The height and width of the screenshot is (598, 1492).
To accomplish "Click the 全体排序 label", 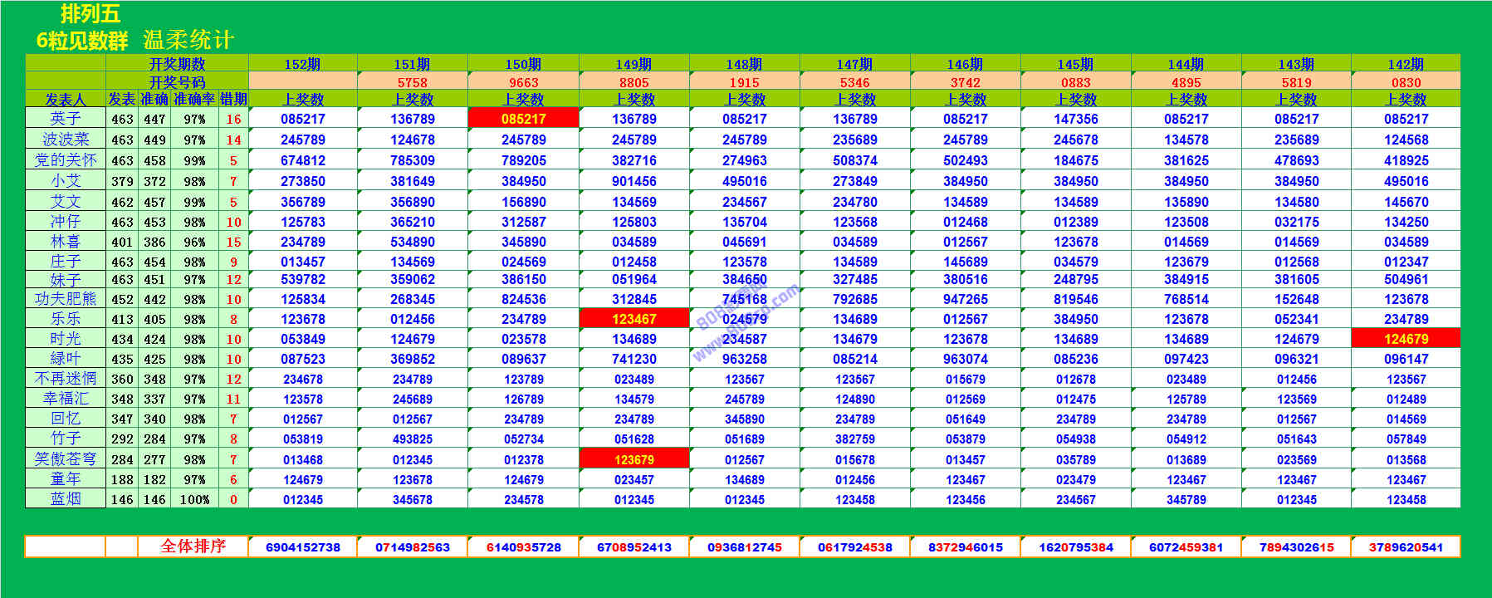I will pos(193,547).
